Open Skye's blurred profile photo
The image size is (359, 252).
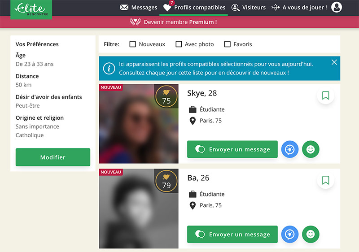click(x=139, y=124)
